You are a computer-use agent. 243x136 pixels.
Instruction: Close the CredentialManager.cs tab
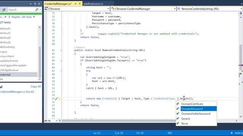pyautogui.click(x=80, y=3)
